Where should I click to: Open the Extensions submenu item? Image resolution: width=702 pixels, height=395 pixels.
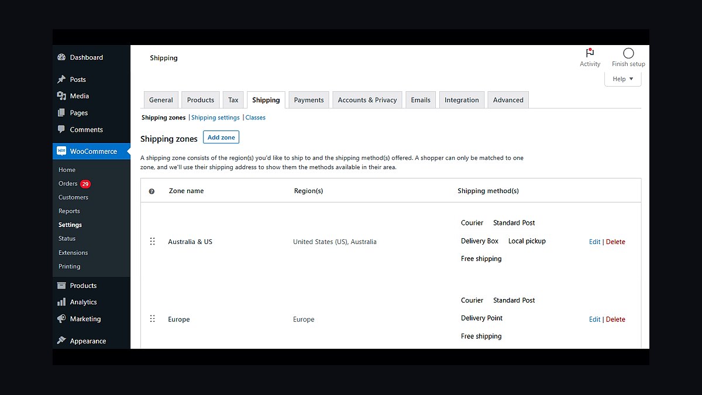[73, 253]
